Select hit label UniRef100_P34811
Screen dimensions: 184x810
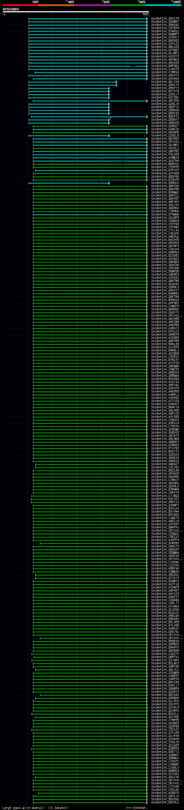165,31
